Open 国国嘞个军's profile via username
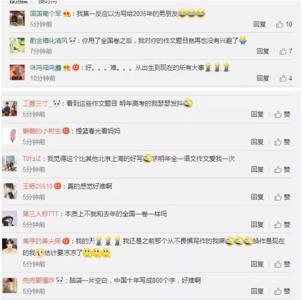This screenshot has height=300, width=302. (x=46, y=13)
